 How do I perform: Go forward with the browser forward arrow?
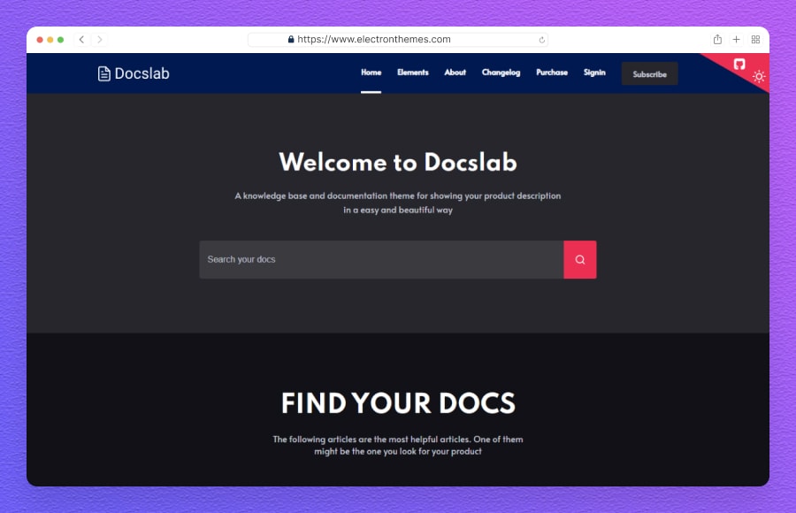[99, 39]
